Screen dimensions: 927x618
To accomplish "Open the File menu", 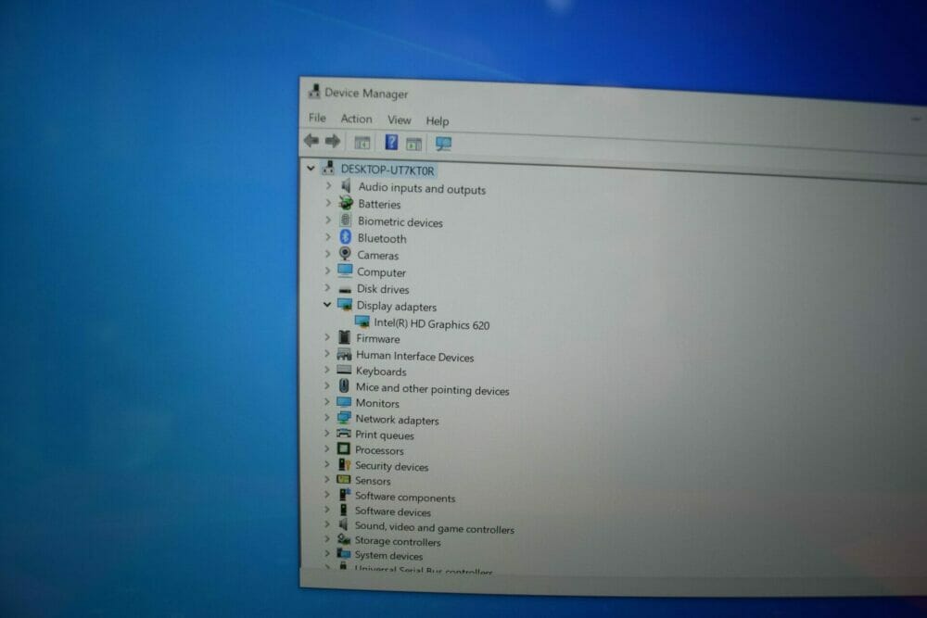I will click(317, 118).
